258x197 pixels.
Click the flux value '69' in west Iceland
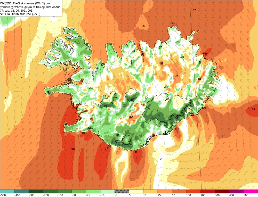pyautogui.click(x=82, y=81)
